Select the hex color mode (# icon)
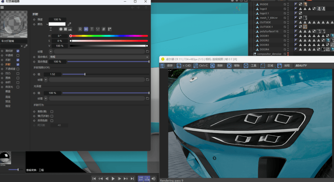Screen dimensions: 334x182 (x=104, y=29)
